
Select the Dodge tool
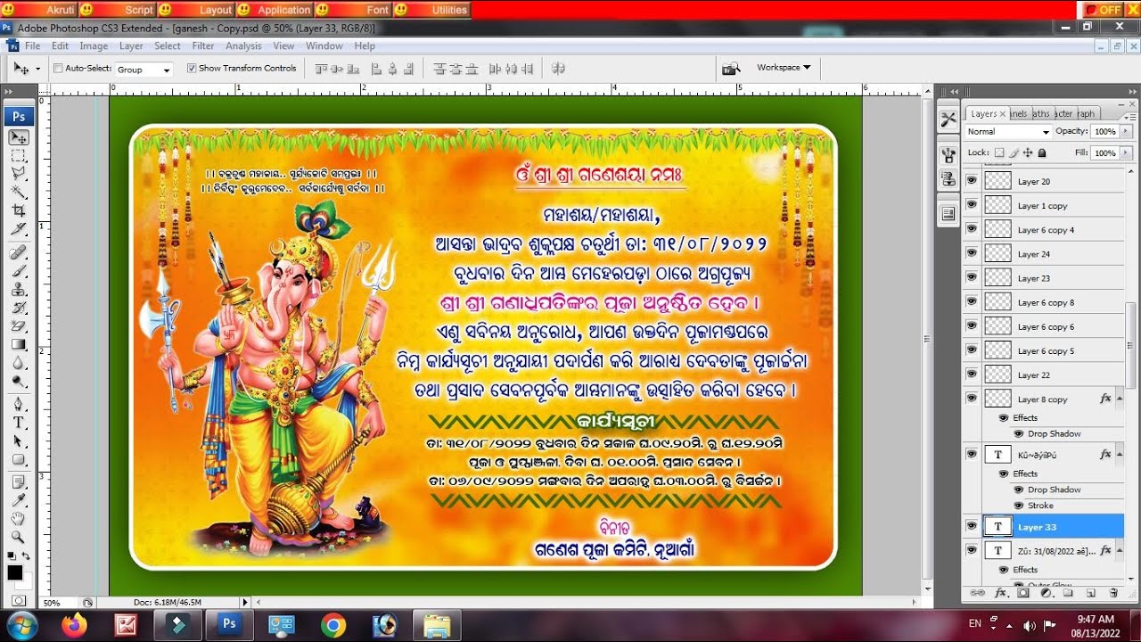[x=18, y=382]
